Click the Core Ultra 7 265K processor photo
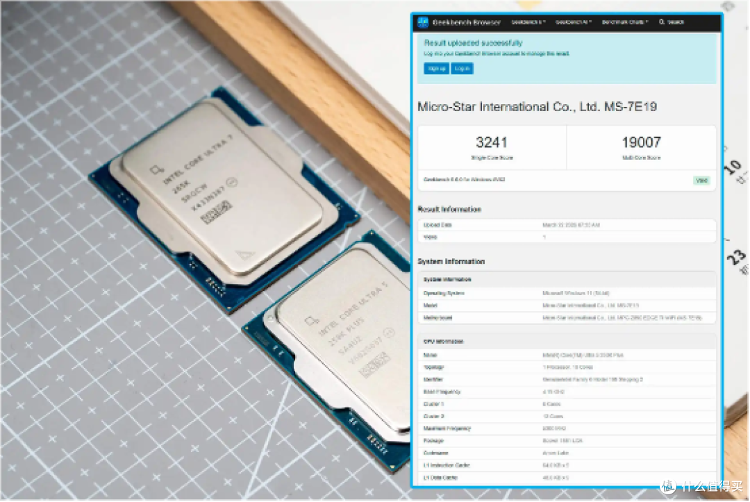The image size is (750, 502). coord(225,199)
